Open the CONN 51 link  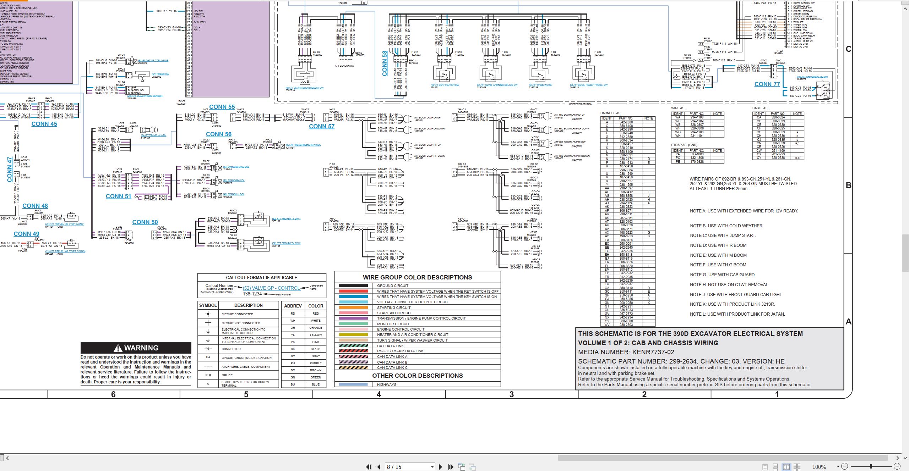(118, 196)
